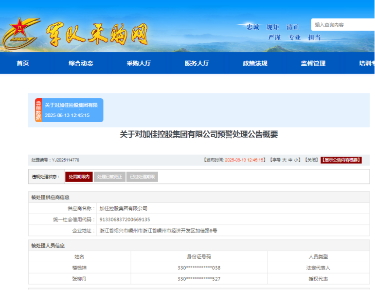Click the 担当 motto text
The image size is (375, 290).
point(315,37)
